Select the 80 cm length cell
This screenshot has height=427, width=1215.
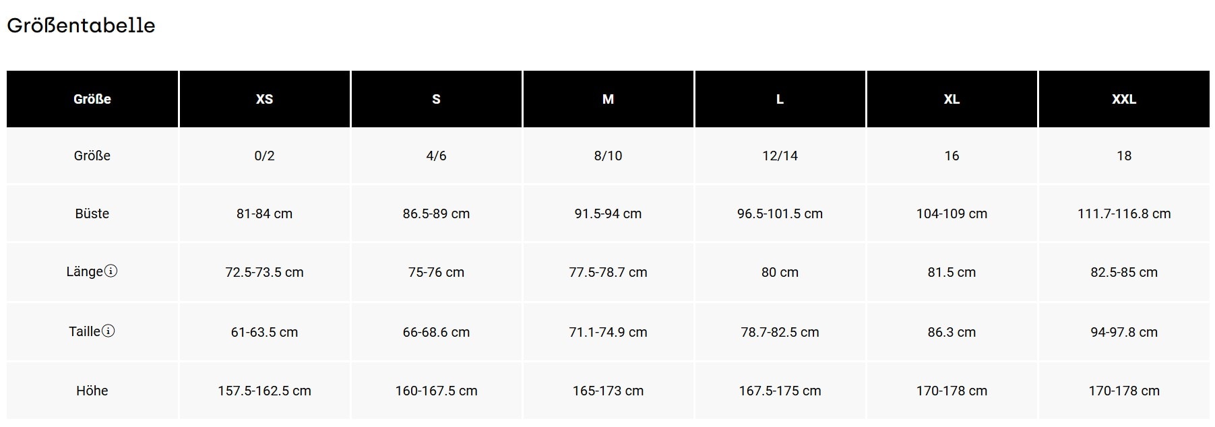(780, 272)
